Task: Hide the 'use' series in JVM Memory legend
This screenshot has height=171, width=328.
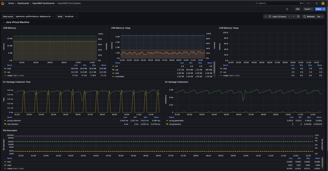Action: click(9, 72)
